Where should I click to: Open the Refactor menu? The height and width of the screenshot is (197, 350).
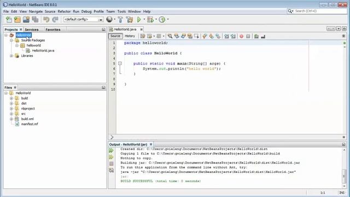[x=64, y=11]
